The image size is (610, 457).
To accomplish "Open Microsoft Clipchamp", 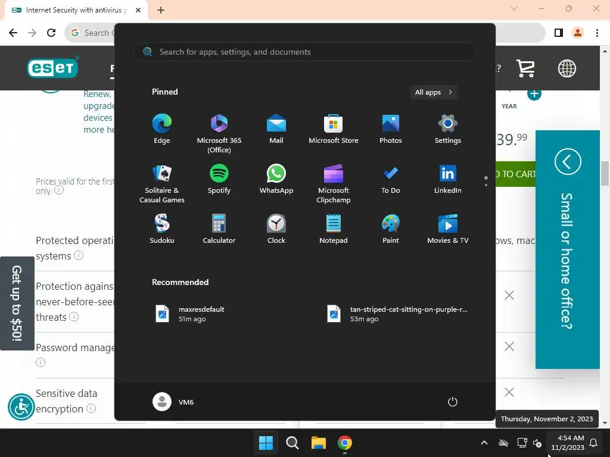I will click(334, 183).
